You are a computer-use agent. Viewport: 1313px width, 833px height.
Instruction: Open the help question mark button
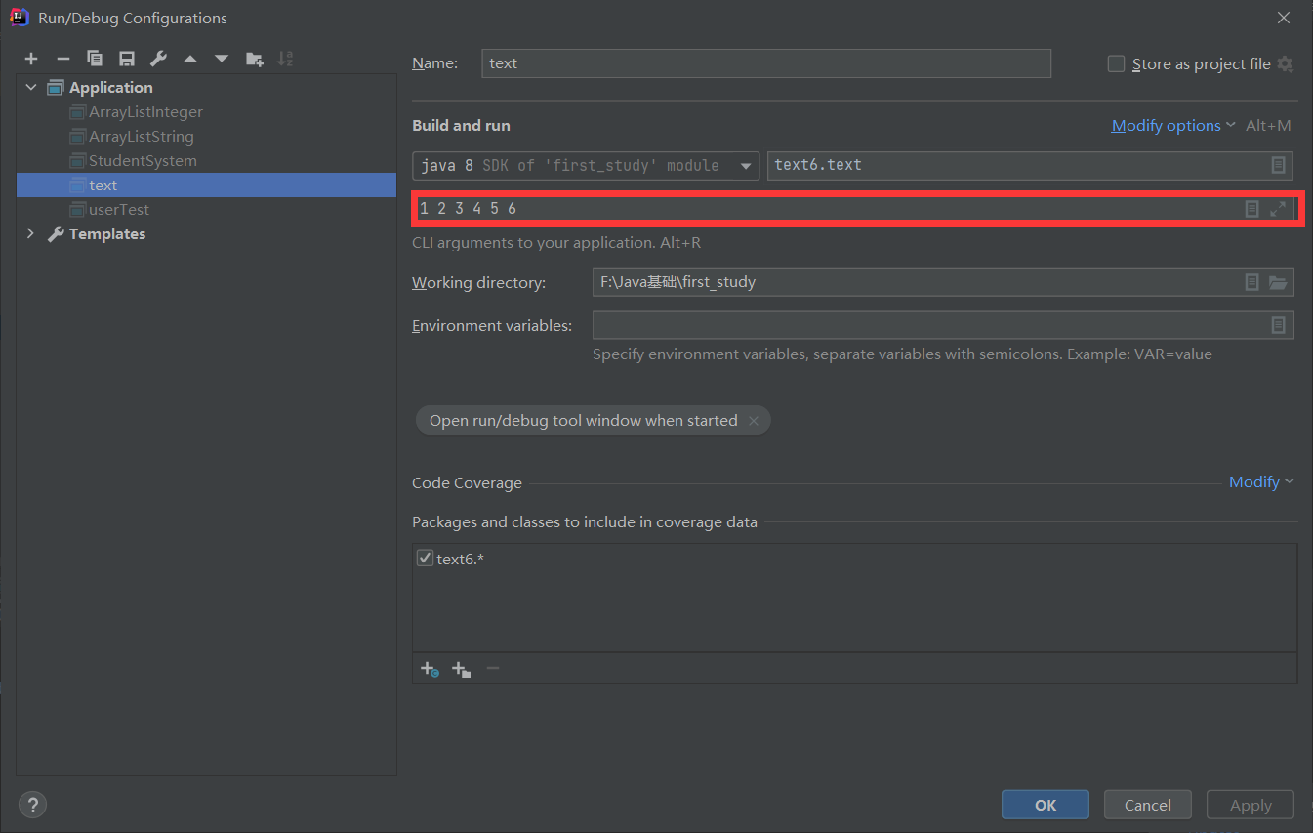32,805
